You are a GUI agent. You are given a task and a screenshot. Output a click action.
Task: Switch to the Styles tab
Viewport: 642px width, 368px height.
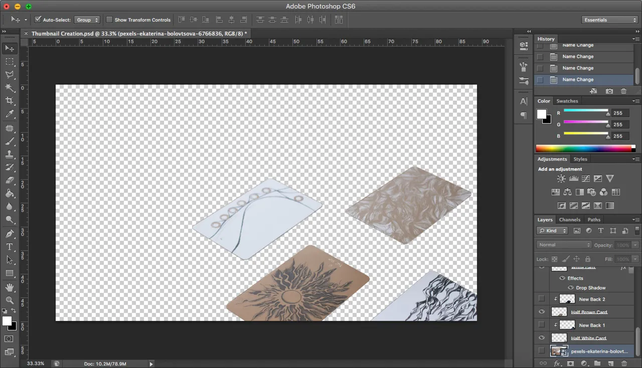(580, 159)
